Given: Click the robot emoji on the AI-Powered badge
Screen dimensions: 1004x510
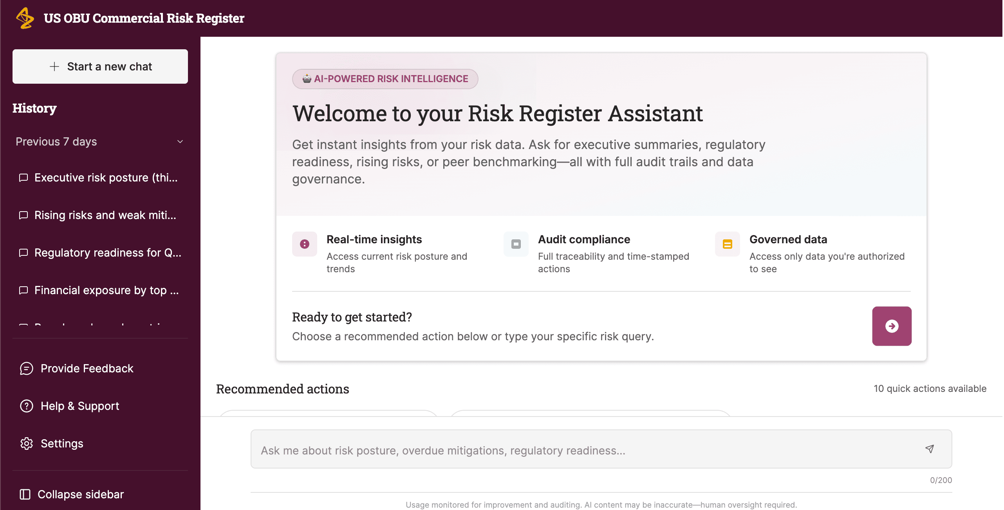Looking at the screenshot, I should [x=306, y=78].
